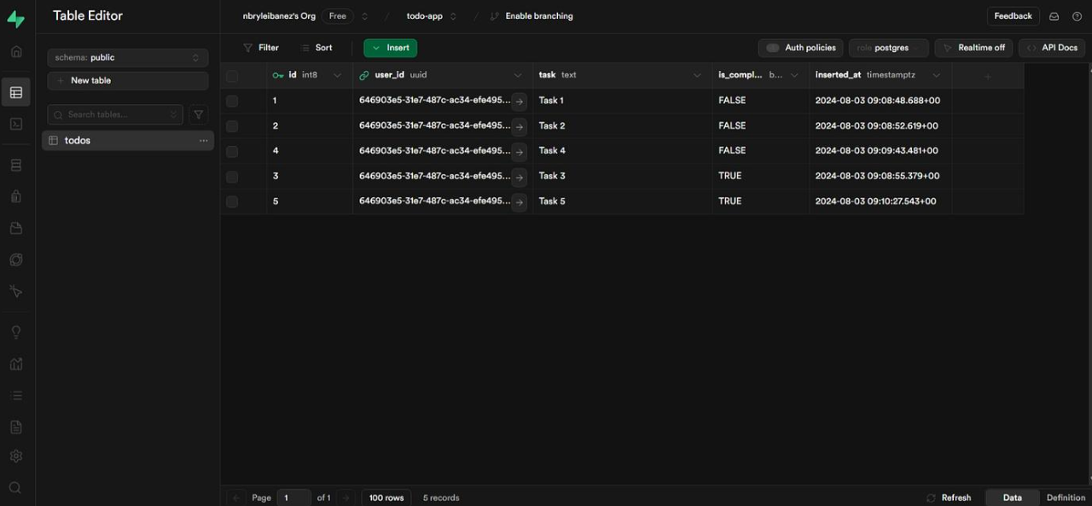Select the todos table in the list

coord(128,140)
